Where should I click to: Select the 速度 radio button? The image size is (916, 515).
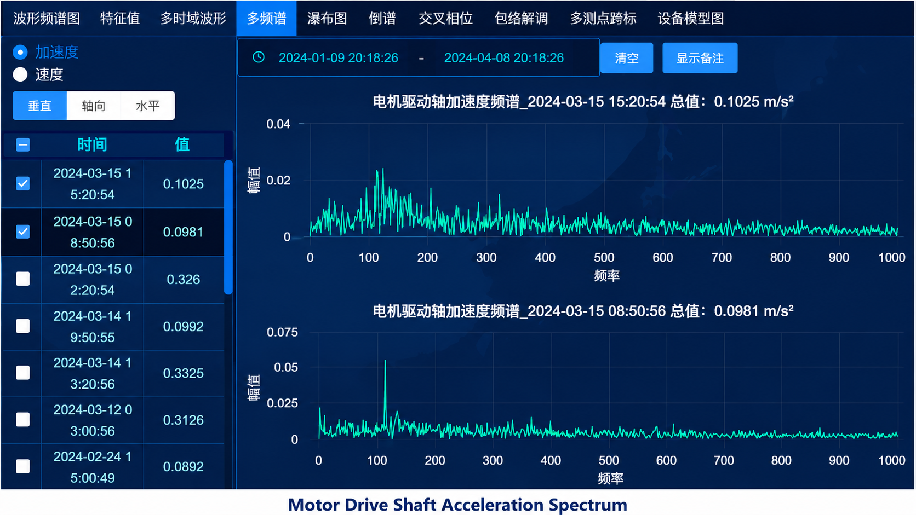(x=20, y=74)
